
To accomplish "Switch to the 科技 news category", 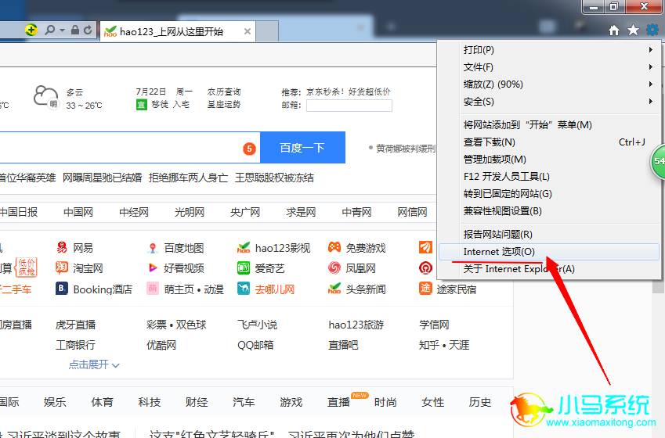I will pos(150,402).
